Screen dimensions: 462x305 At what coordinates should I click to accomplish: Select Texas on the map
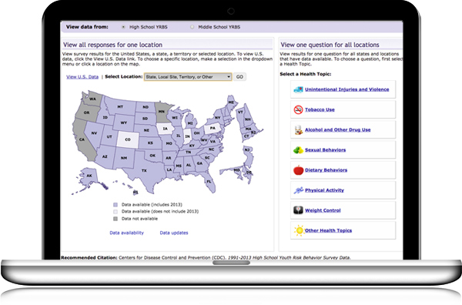(144, 171)
